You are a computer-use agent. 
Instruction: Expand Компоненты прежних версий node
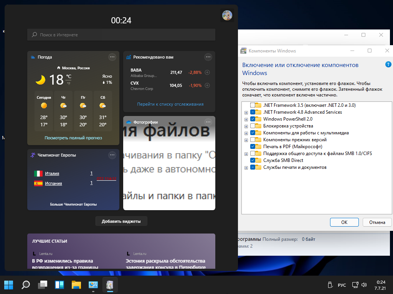[246, 140]
